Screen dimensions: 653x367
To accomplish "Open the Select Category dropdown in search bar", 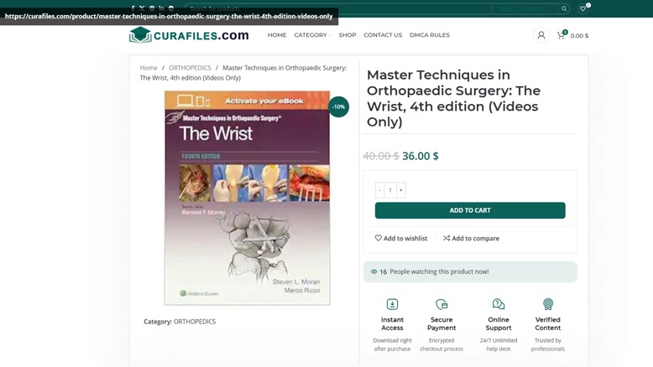I will tap(525, 8).
